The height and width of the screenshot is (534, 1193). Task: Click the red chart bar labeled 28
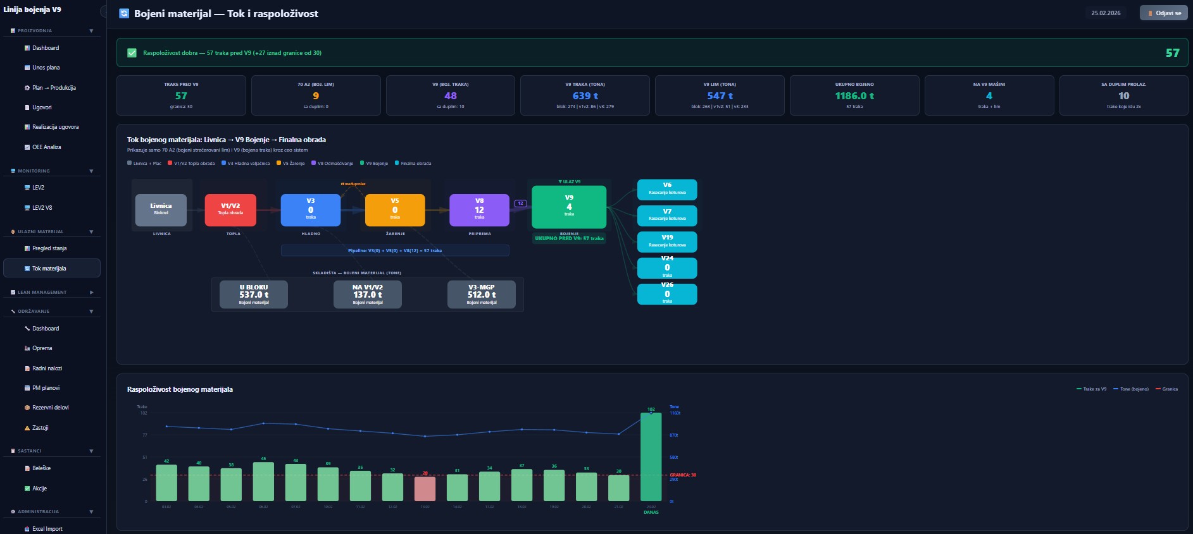click(x=425, y=489)
